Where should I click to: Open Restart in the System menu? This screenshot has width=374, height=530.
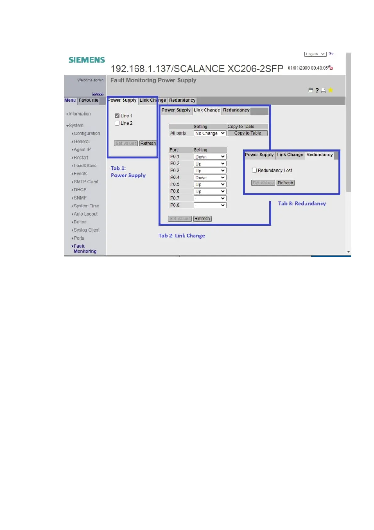80,158
